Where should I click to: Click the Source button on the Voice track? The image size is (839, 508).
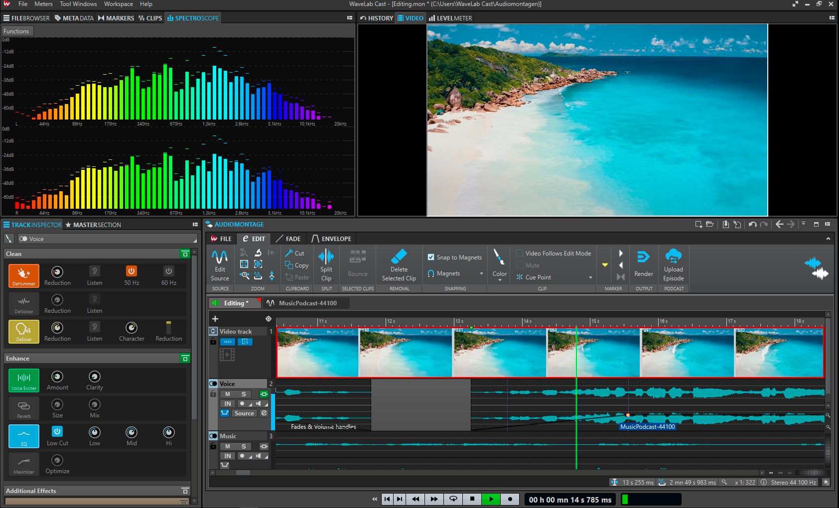[244, 413]
